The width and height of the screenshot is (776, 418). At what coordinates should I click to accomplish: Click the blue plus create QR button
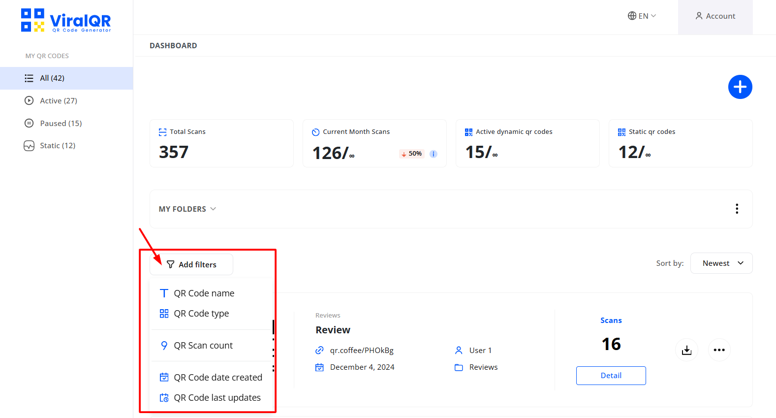pyautogui.click(x=740, y=87)
